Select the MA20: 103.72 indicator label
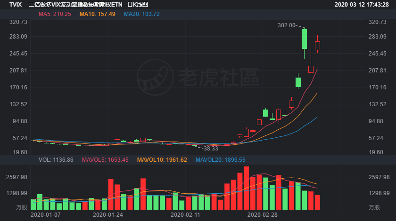 pos(142,14)
